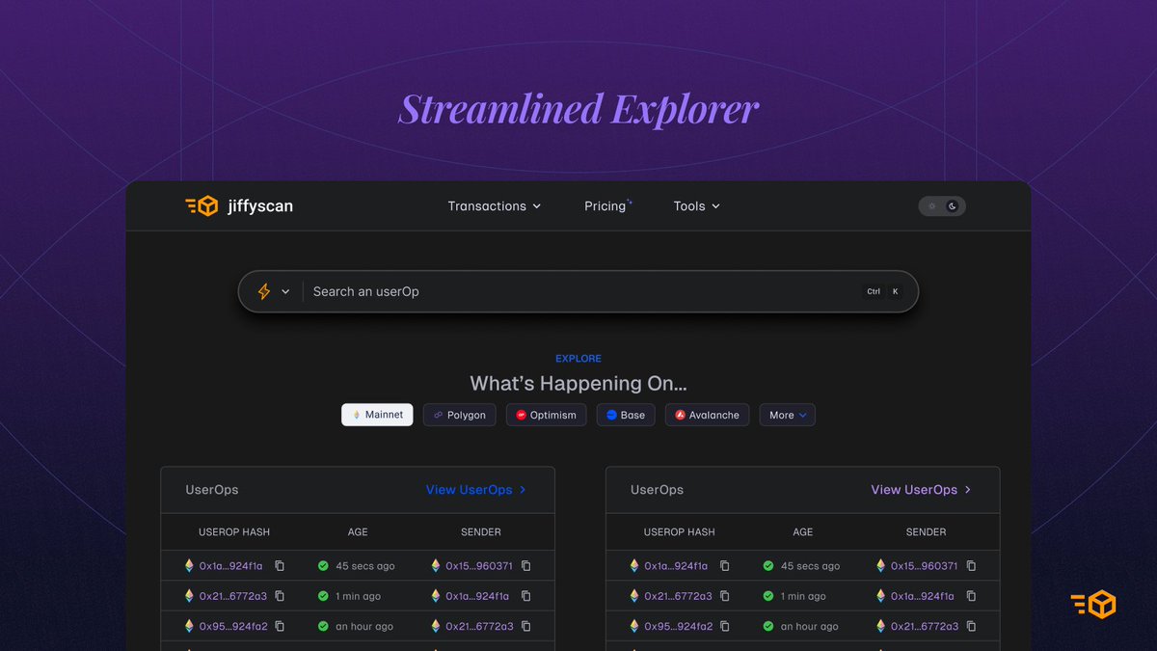Open the blue View UserOps link, left panel
1157x651 pixels.
(476, 490)
